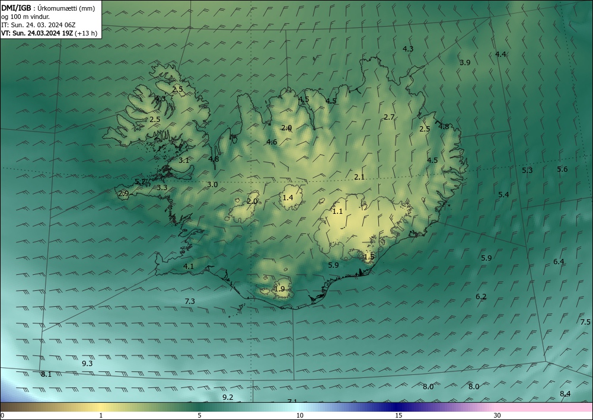Click the 7.3 value south of Reykjanes
Screen dimensions: 593x420
pos(190,302)
